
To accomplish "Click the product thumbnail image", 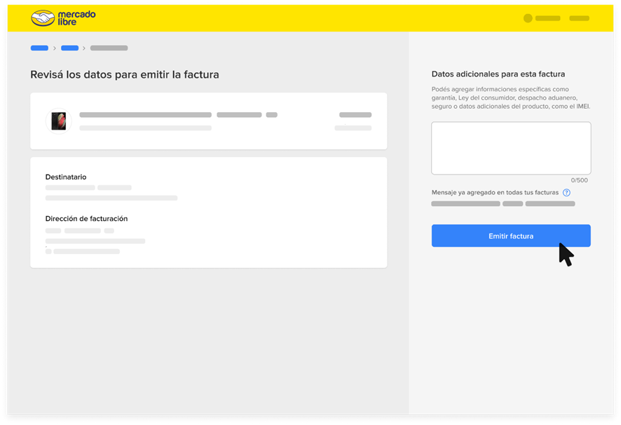I will pyautogui.click(x=58, y=121).
